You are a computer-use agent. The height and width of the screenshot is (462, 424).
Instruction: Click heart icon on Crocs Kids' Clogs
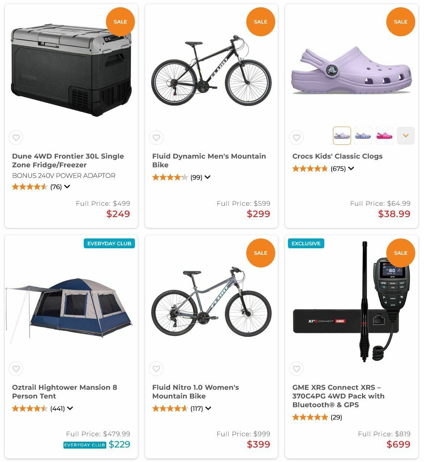(x=296, y=138)
